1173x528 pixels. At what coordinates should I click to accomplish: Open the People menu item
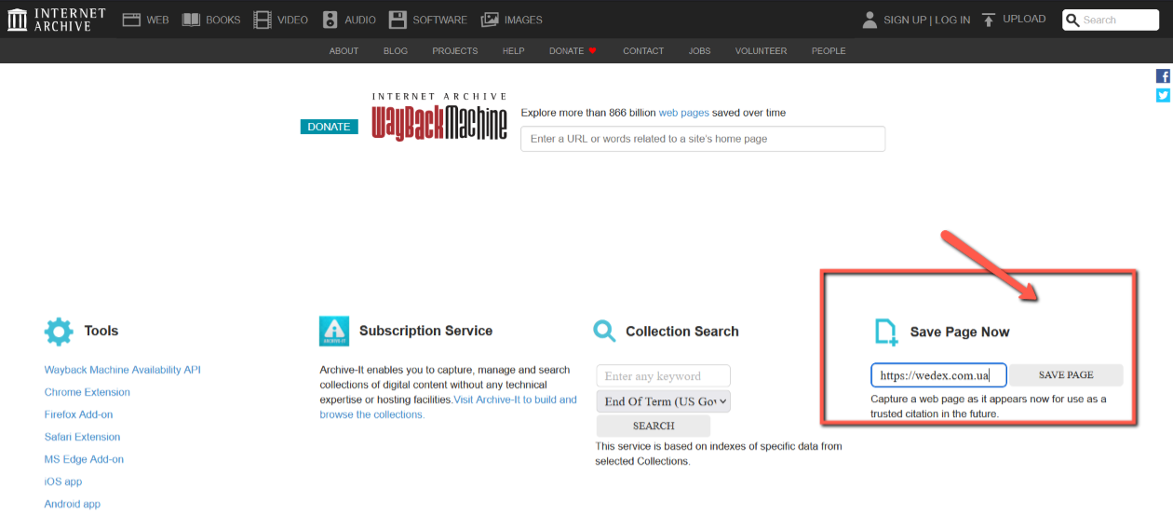tap(829, 51)
